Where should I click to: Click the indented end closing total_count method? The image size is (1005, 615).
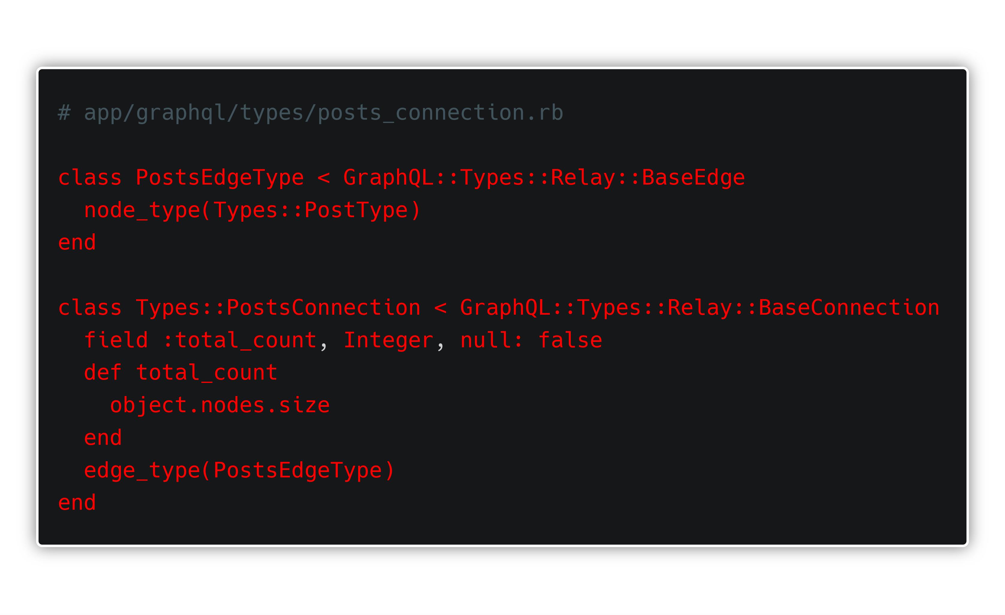pos(103,438)
